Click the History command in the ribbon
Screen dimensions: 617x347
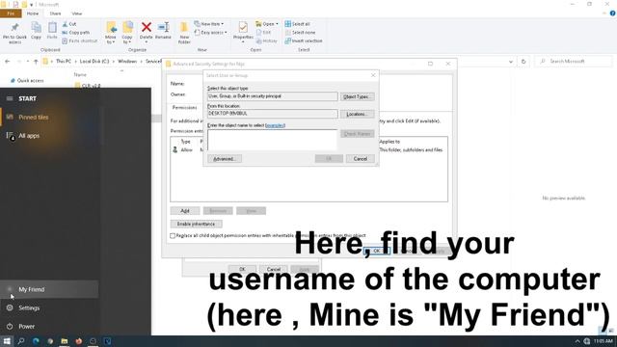266,40
